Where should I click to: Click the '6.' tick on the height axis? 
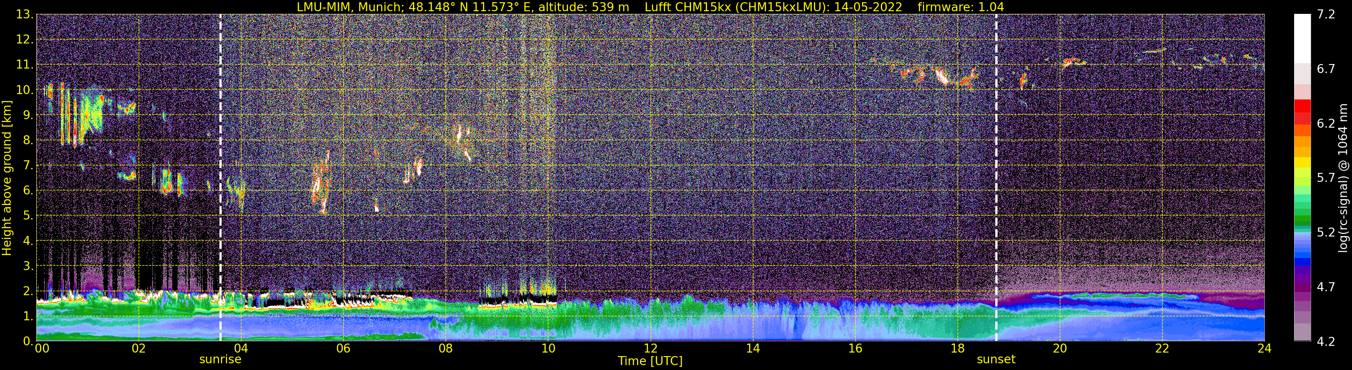pyautogui.click(x=28, y=190)
